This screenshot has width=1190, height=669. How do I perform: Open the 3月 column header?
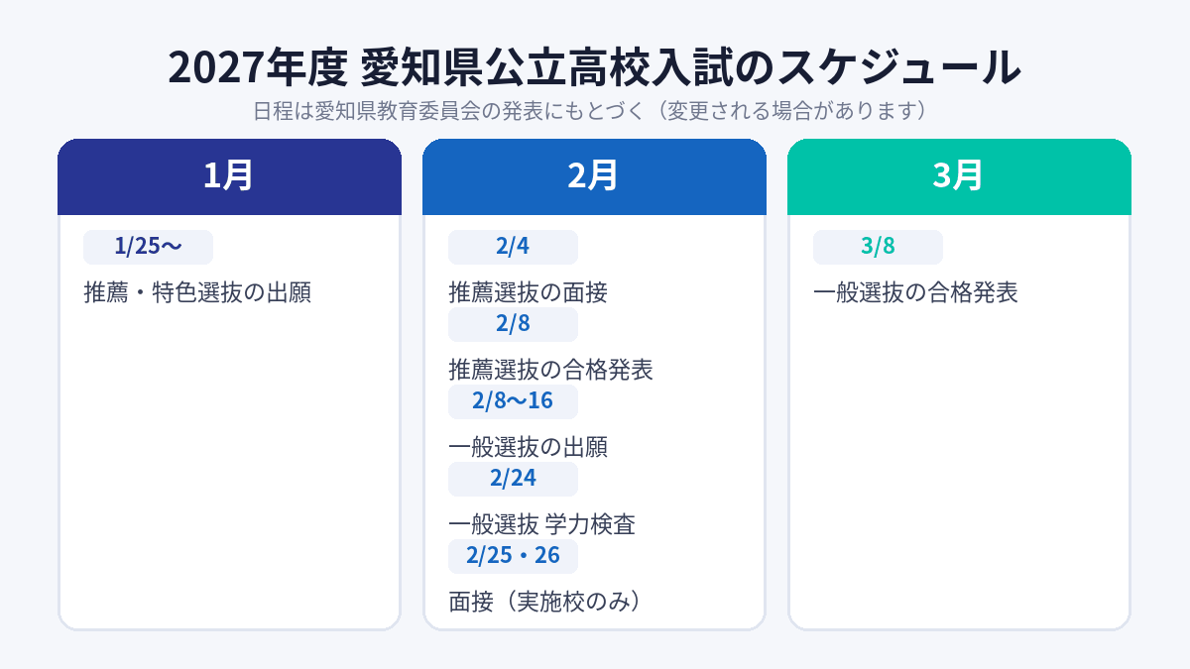coord(959,176)
